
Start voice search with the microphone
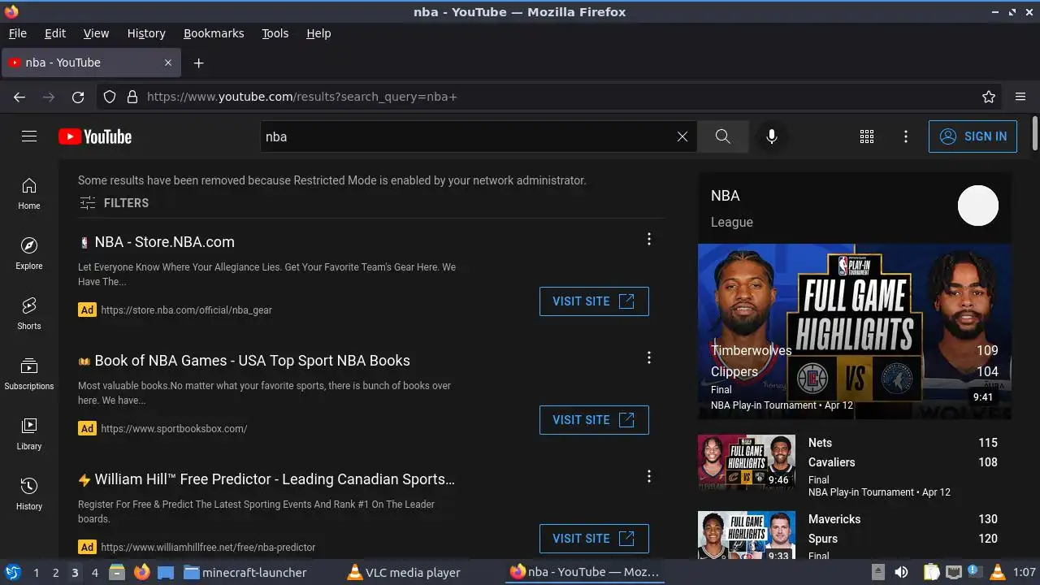coord(772,136)
